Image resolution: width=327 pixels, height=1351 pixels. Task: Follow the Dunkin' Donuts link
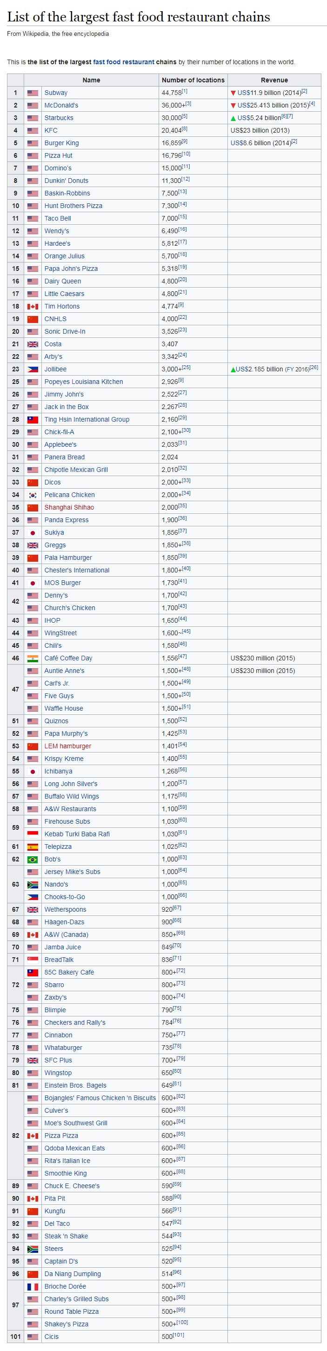pyautogui.click(x=66, y=181)
